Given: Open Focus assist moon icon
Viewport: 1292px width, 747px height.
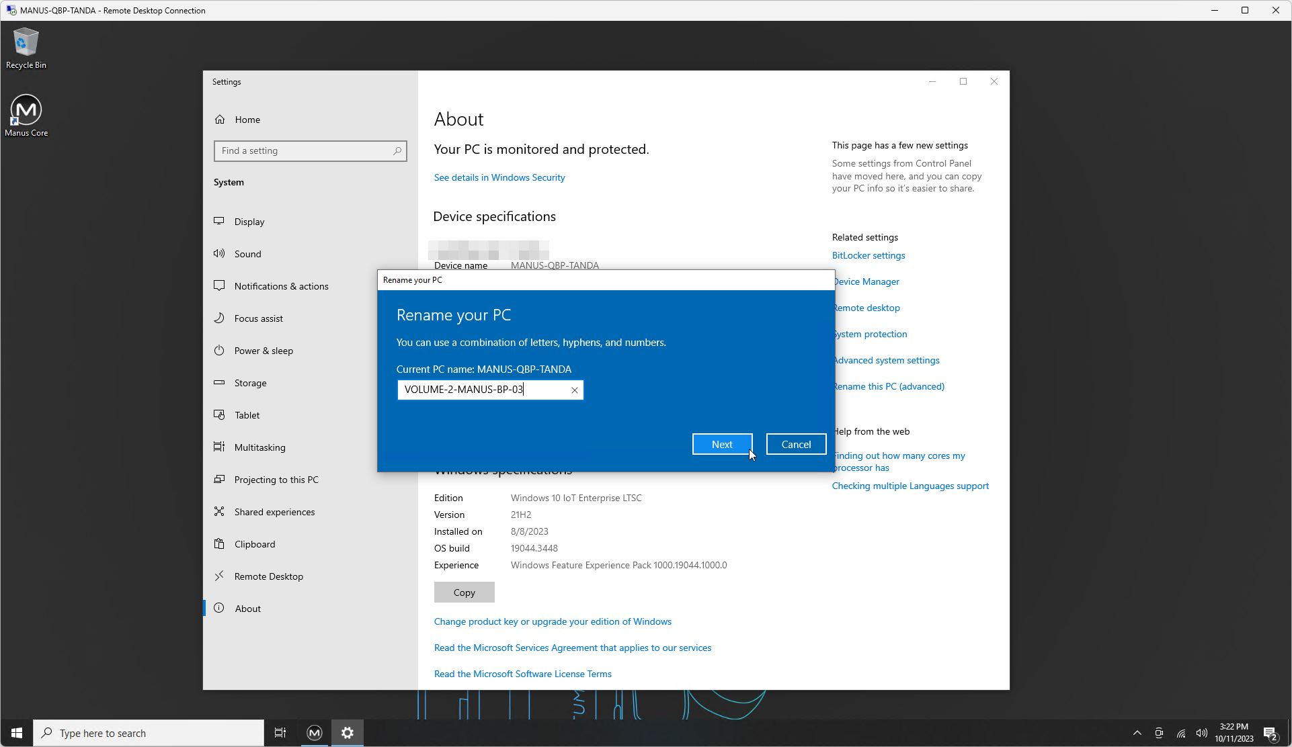Looking at the screenshot, I should pyautogui.click(x=219, y=318).
